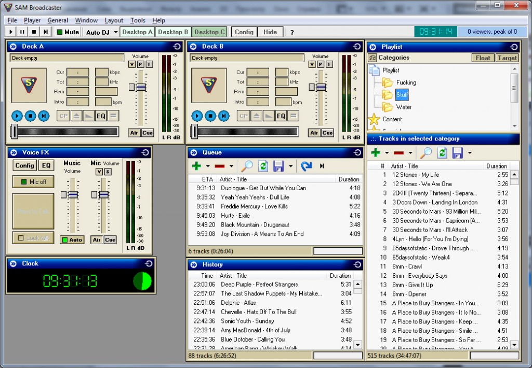Click the green plus icon in Queue
This screenshot has height=368, width=532.
(196, 166)
